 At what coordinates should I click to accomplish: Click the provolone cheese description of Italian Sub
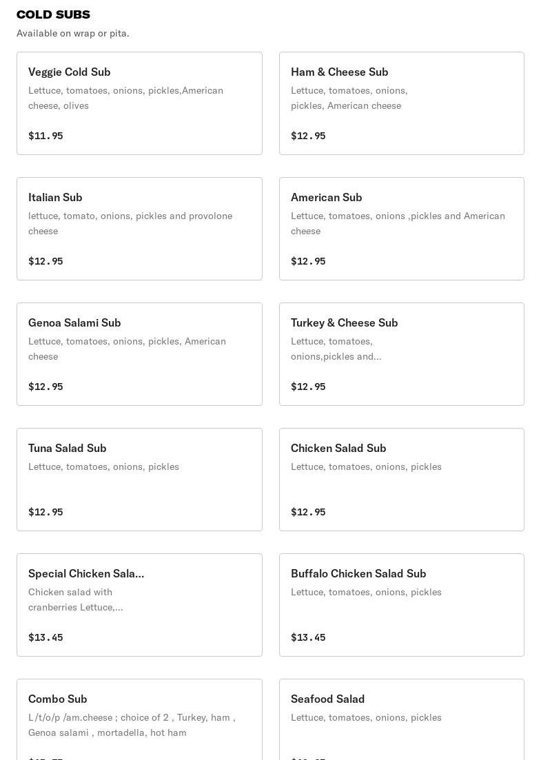(x=130, y=223)
